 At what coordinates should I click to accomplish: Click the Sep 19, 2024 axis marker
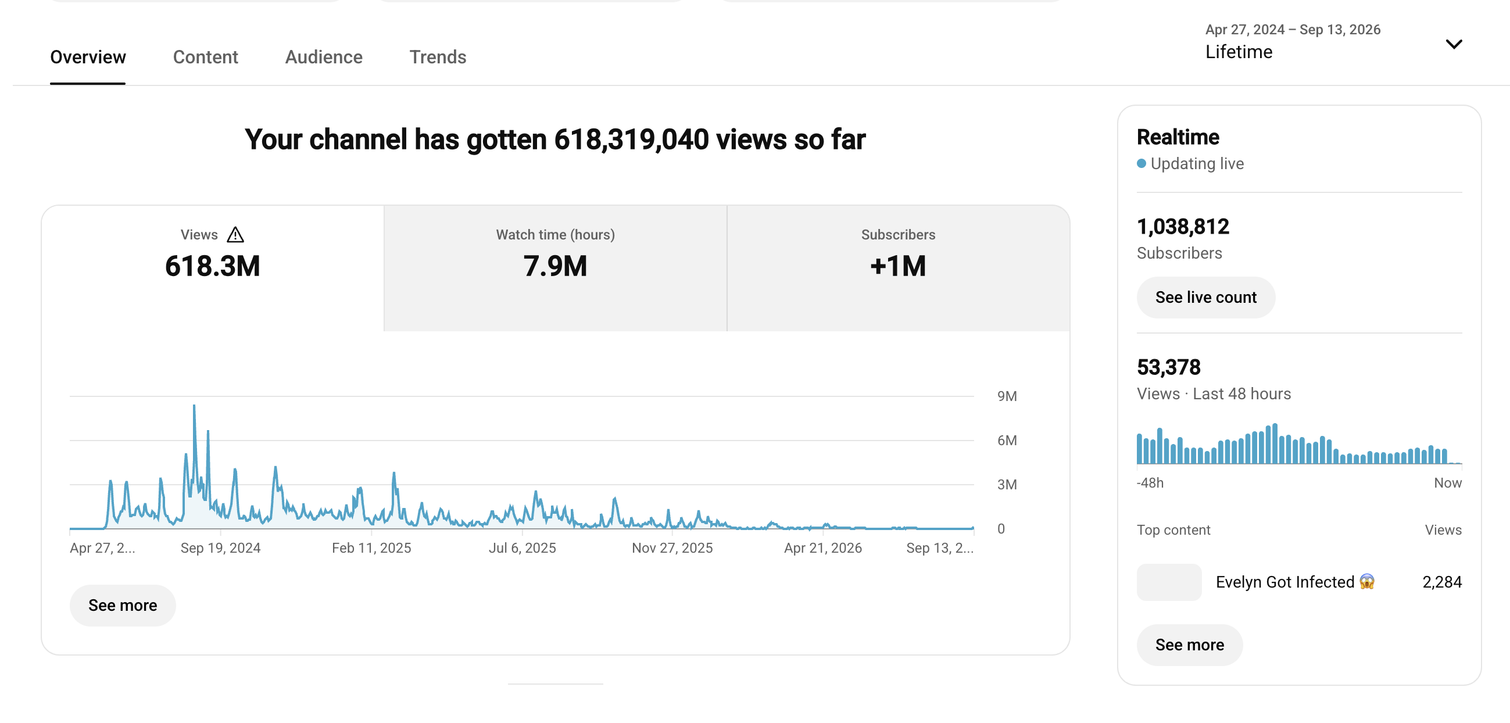point(220,547)
